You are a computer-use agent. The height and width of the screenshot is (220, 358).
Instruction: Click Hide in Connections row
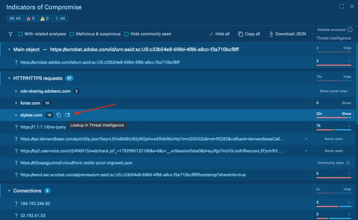coord(347,189)
